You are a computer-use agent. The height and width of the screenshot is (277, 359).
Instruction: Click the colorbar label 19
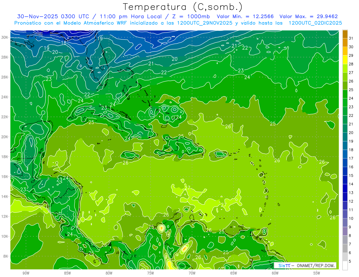pyautogui.click(x=351, y=141)
